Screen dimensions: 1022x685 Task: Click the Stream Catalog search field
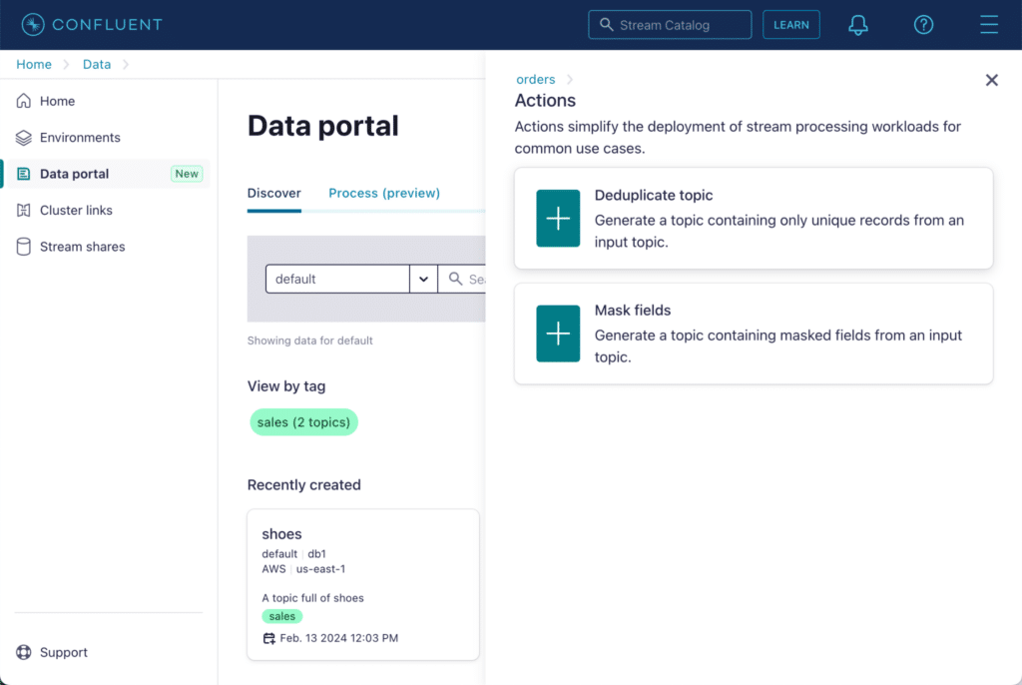(x=670, y=24)
